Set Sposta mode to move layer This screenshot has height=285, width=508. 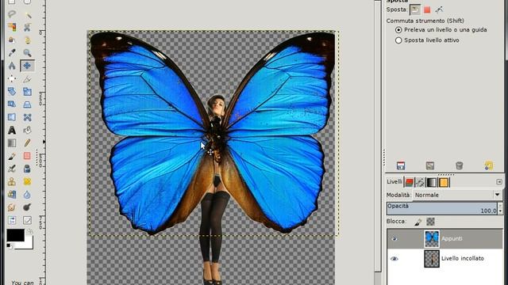pos(414,9)
